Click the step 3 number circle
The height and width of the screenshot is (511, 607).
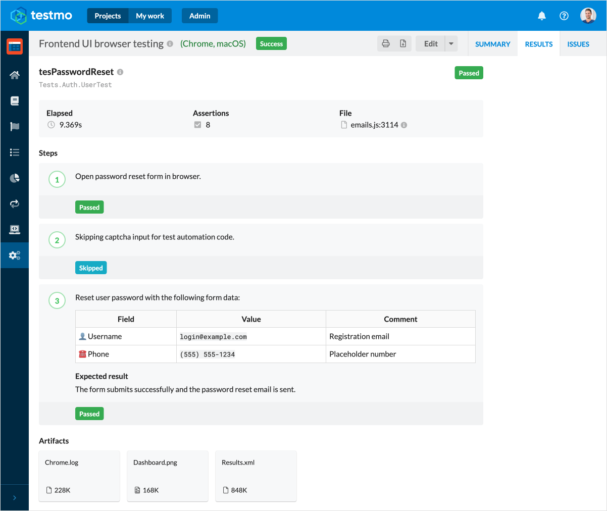pos(57,300)
